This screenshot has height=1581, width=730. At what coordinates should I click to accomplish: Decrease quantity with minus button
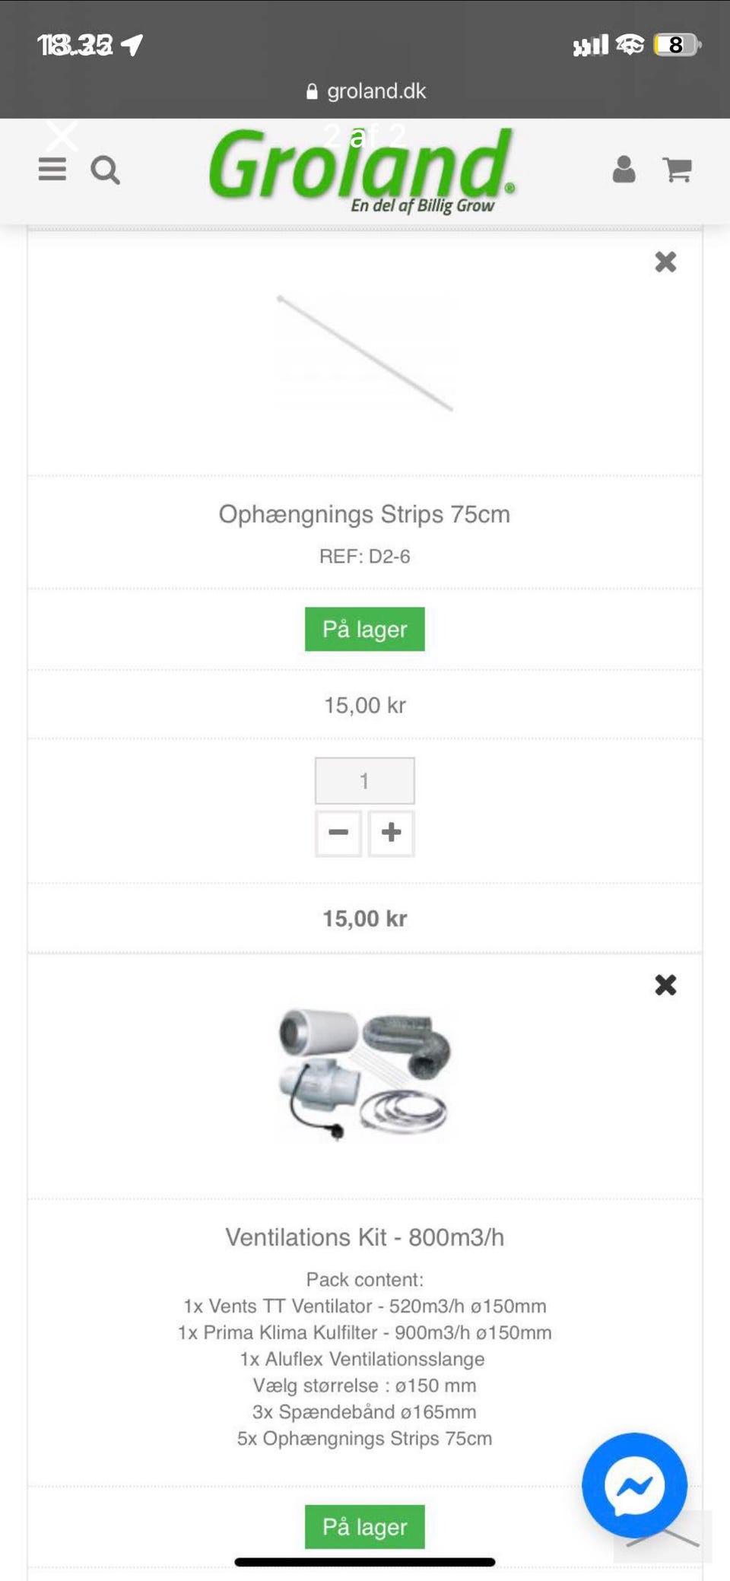(x=338, y=833)
